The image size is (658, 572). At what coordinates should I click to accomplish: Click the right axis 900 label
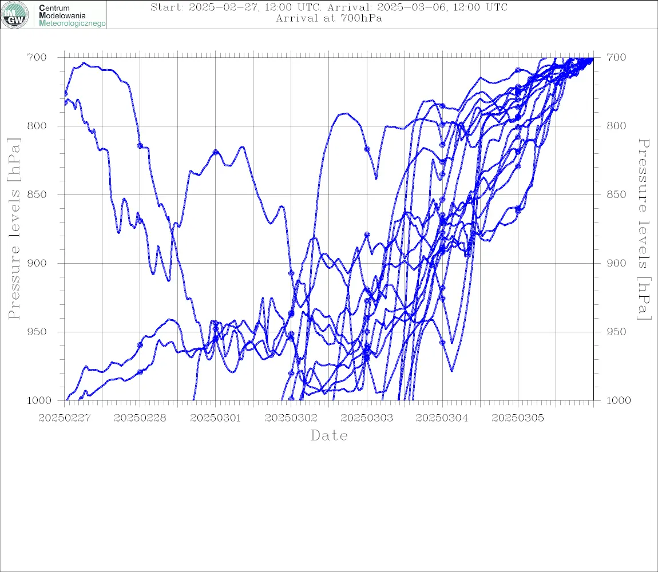616,263
